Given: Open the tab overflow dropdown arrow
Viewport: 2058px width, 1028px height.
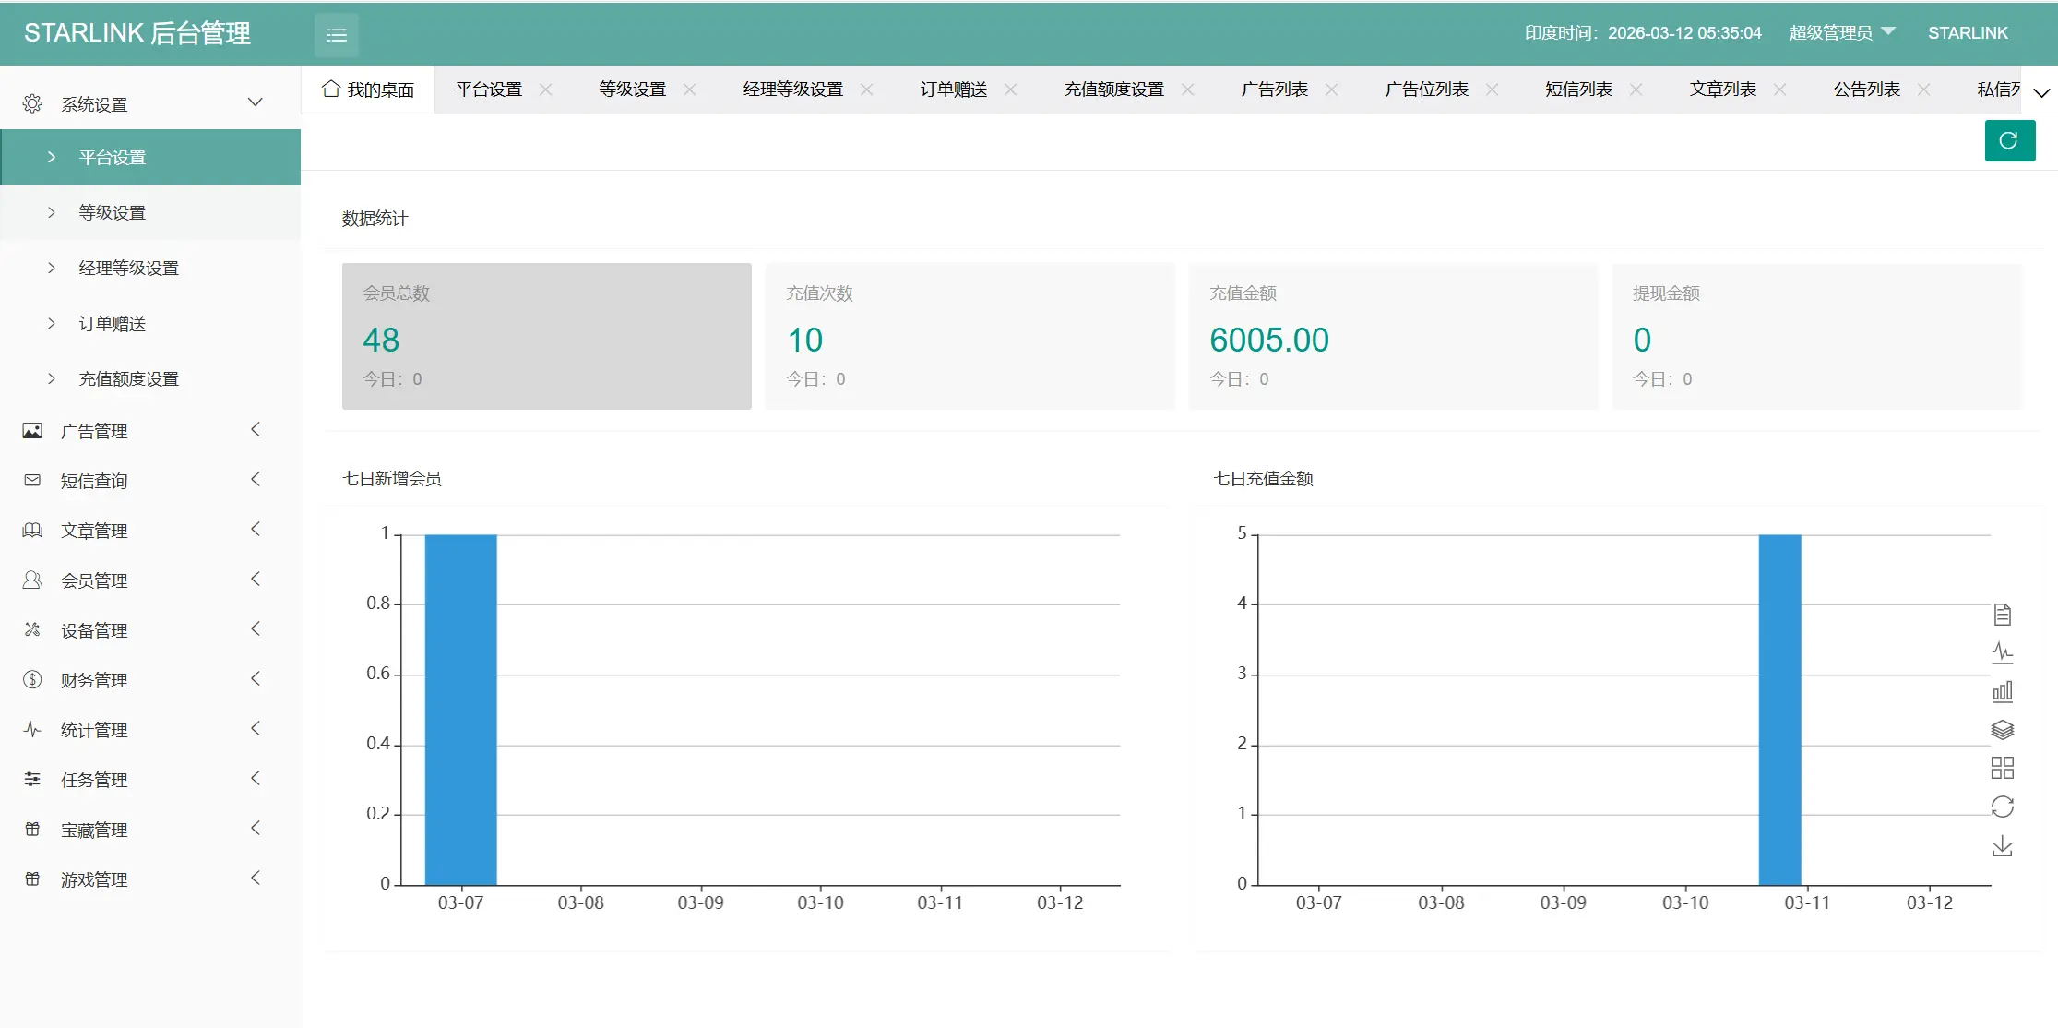Looking at the screenshot, I should (x=2041, y=91).
